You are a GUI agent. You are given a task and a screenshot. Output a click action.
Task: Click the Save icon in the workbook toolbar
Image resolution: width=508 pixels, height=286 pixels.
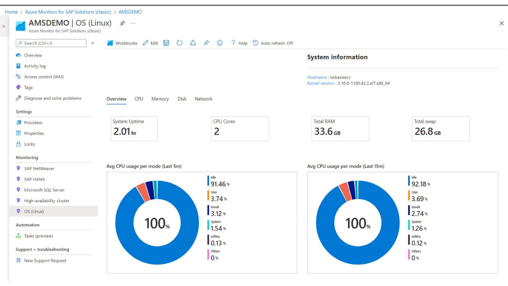pyautogui.click(x=166, y=43)
